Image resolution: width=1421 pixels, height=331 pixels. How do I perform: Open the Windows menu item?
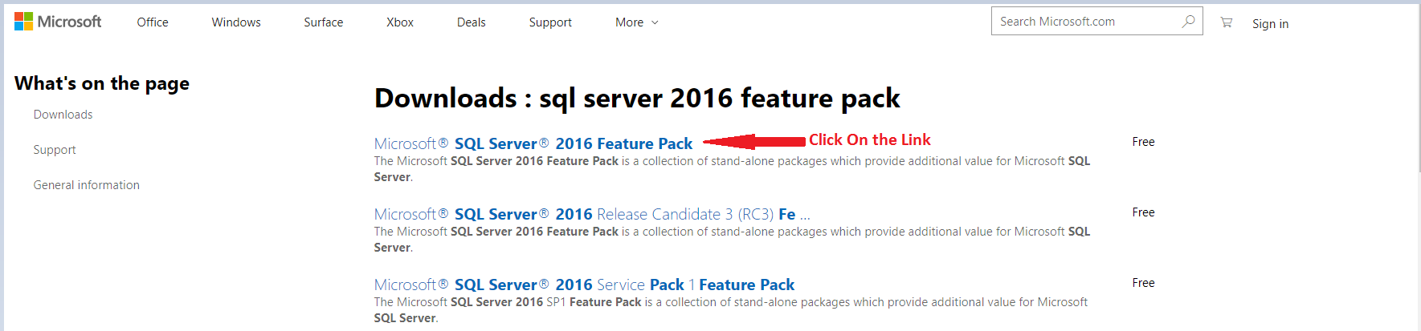click(x=236, y=22)
